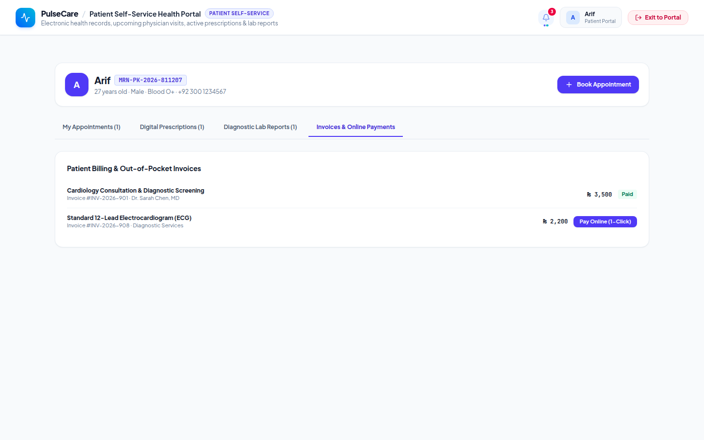The width and height of the screenshot is (704, 440).
Task: Click the Exit to Portal button
Action: coord(658,18)
